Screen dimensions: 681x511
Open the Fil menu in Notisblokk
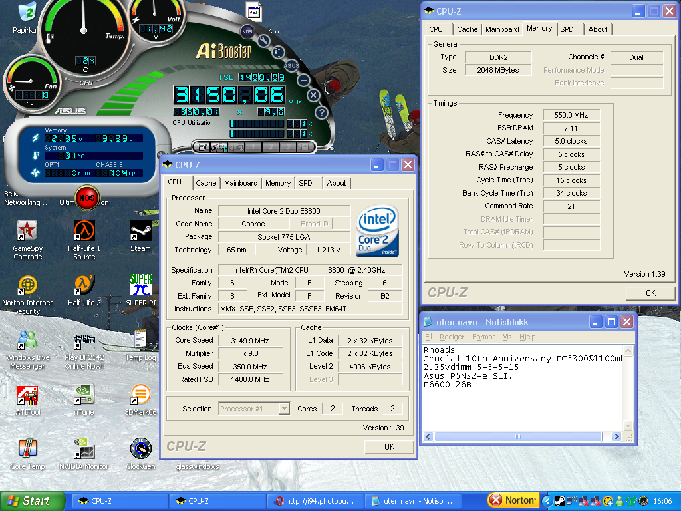point(428,337)
